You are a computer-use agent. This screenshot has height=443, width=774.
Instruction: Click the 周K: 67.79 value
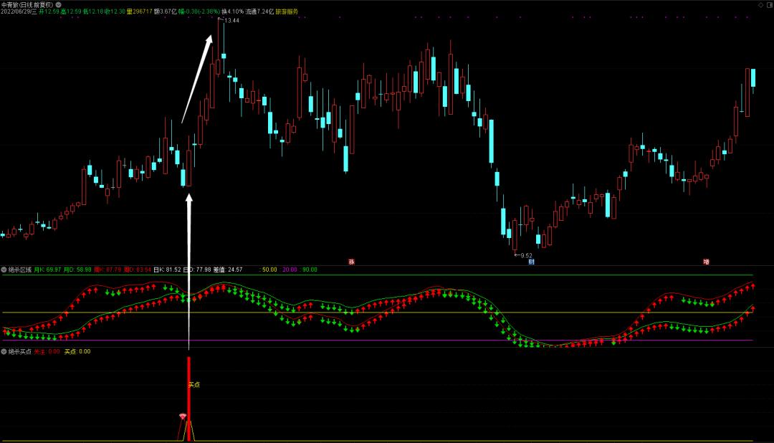pyautogui.click(x=107, y=270)
